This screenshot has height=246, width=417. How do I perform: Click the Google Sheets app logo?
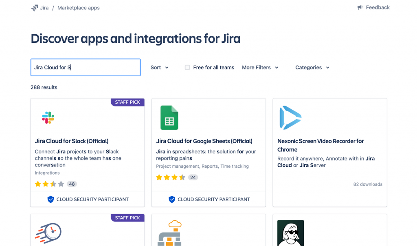pyautogui.click(x=169, y=117)
